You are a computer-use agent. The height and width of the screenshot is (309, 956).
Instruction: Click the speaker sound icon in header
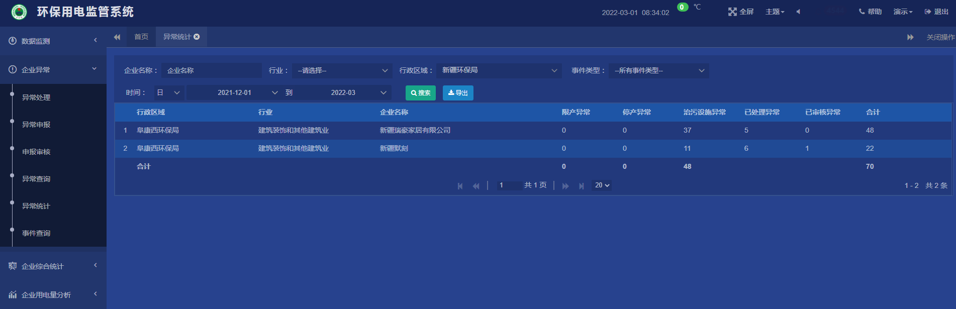(x=798, y=12)
